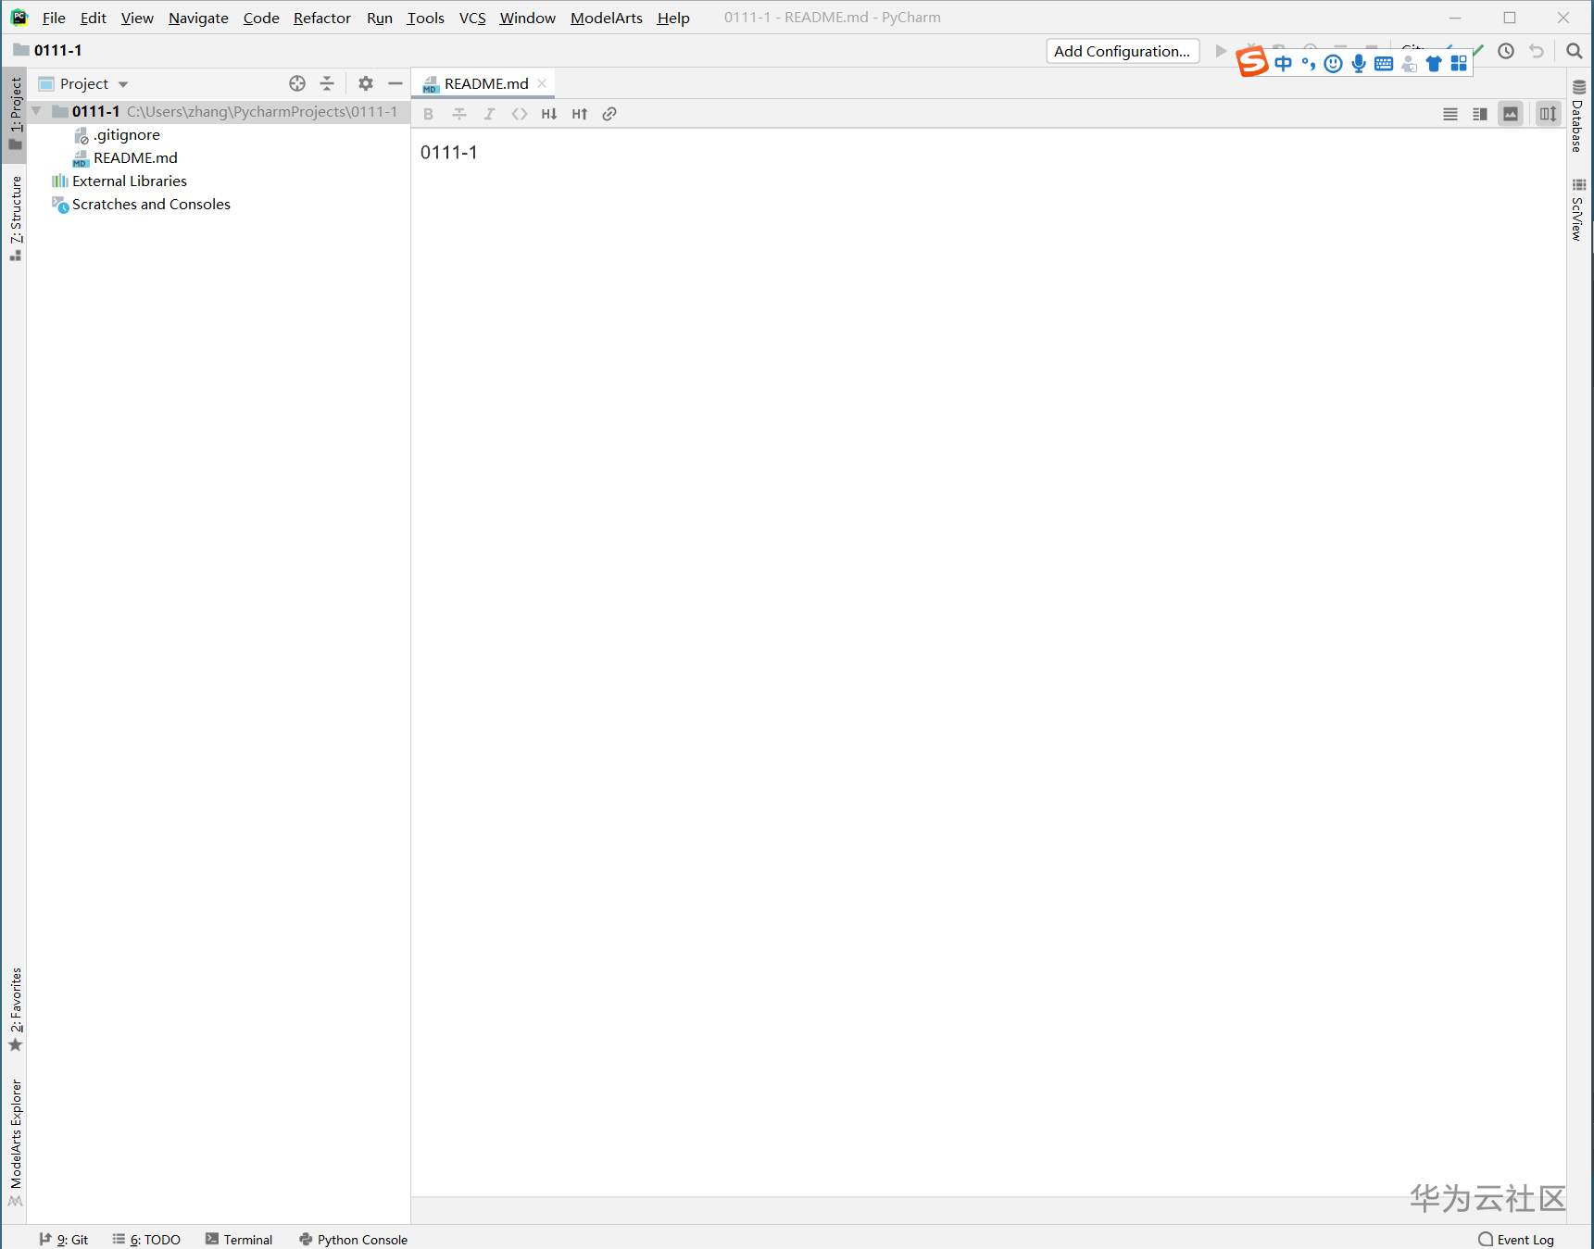Open the Sogou soft keyboard
Viewport: 1594px width, 1249px height.
(1384, 63)
